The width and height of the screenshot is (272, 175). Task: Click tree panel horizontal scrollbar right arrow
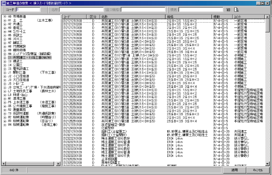click(x=58, y=164)
